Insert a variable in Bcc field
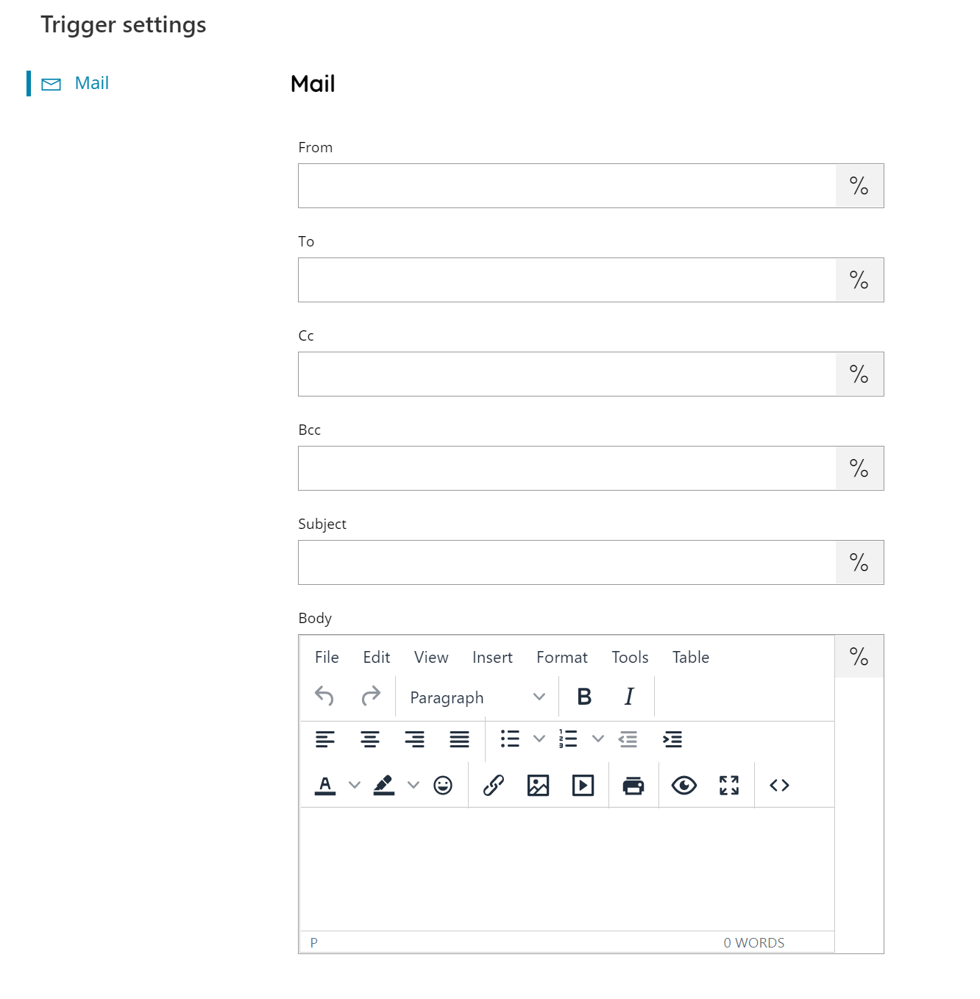980x999 pixels. (859, 468)
